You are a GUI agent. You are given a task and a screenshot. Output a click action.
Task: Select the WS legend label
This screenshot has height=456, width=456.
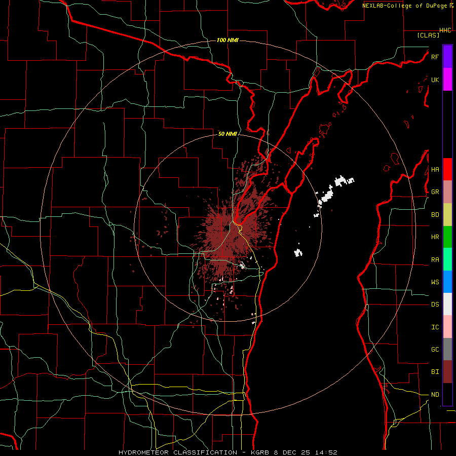pos(435,282)
